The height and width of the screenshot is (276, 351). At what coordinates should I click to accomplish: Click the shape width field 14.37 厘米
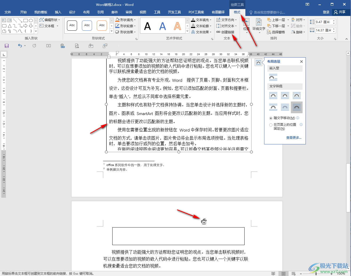323,30
